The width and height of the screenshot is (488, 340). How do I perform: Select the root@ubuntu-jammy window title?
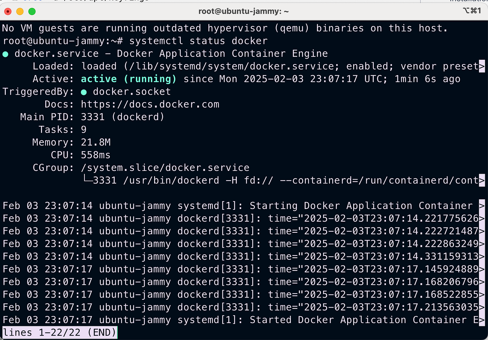244,11
